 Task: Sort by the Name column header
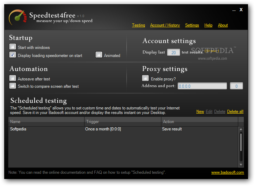point(46,122)
